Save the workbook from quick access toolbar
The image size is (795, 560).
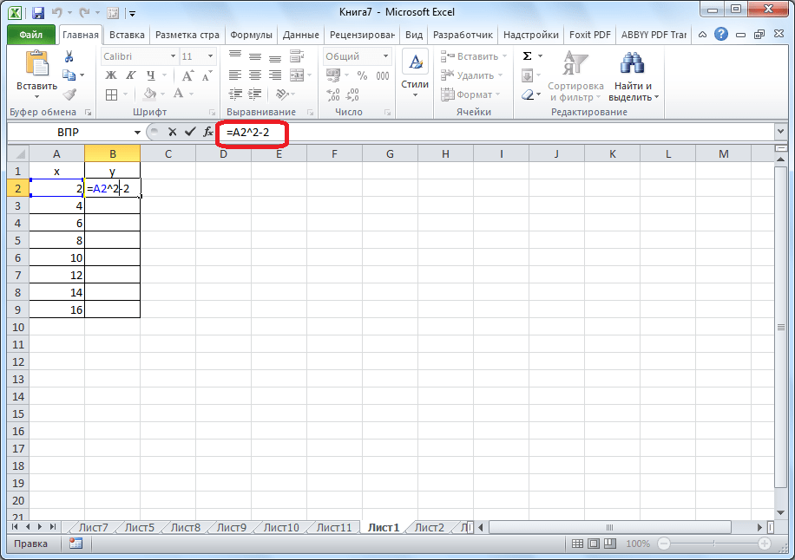pyautogui.click(x=38, y=13)
